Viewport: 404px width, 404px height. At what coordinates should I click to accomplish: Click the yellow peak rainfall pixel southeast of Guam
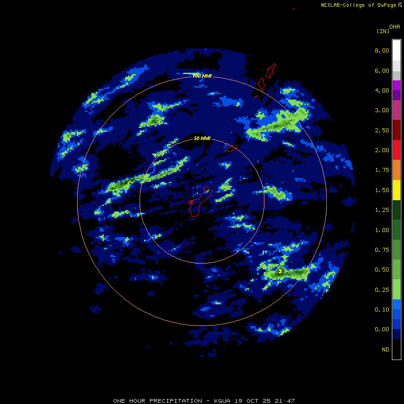coord(280,271)
